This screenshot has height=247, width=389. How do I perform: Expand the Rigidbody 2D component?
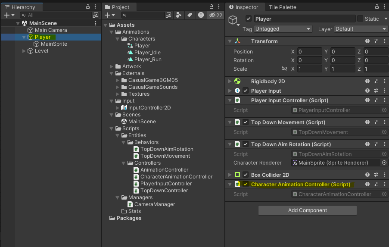click(x=230, y=81)
